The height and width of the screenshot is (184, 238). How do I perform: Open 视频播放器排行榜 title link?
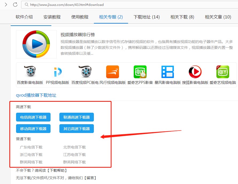coord(78,34)
